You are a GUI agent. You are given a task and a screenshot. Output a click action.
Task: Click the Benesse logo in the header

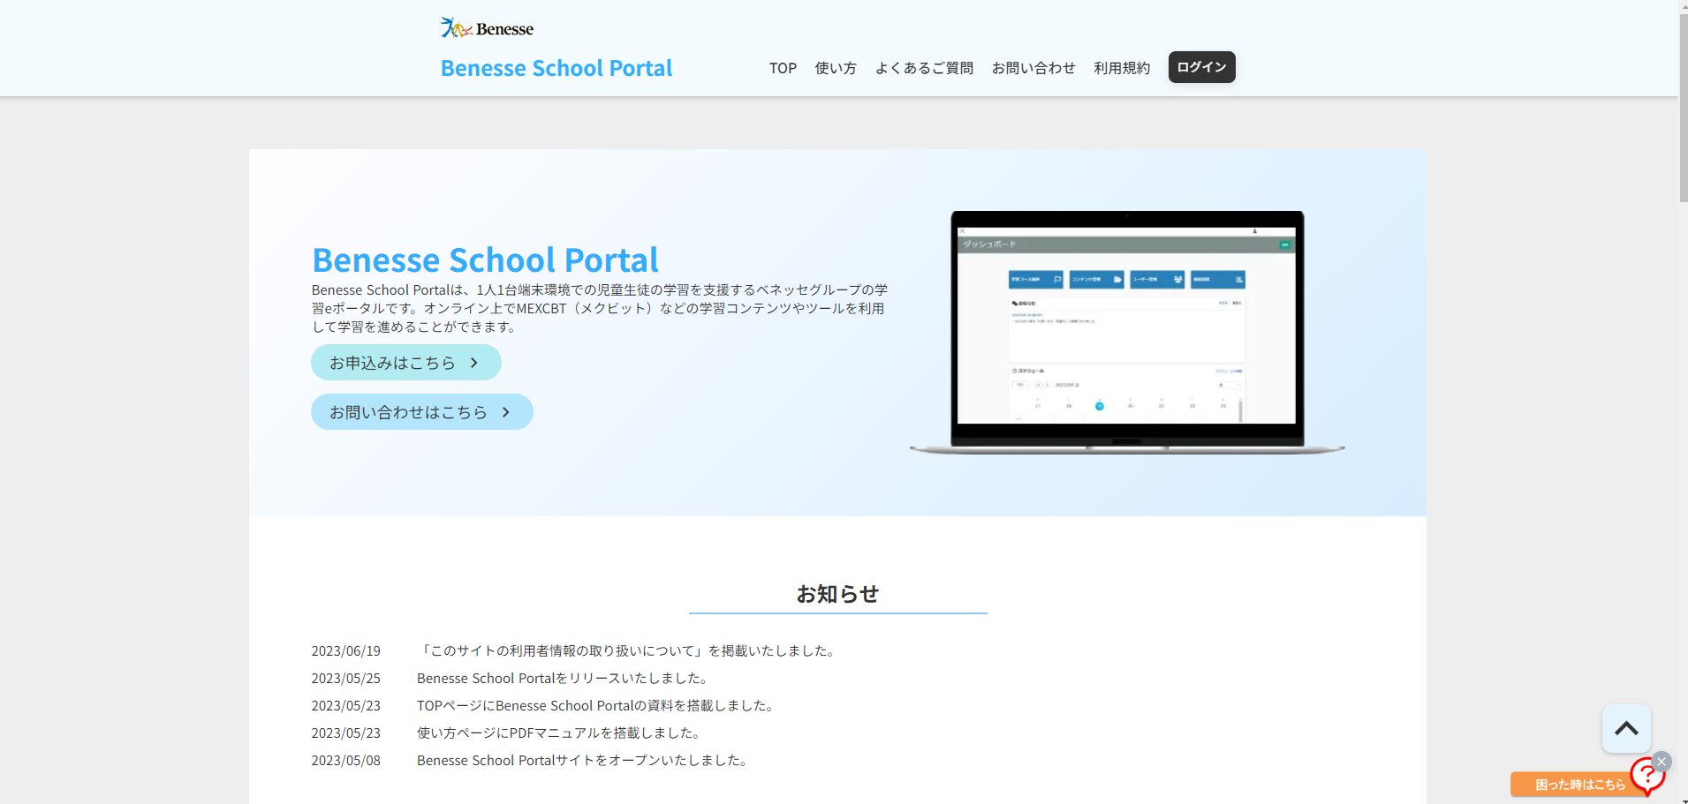pyautogui.click(x=487, y=28)
